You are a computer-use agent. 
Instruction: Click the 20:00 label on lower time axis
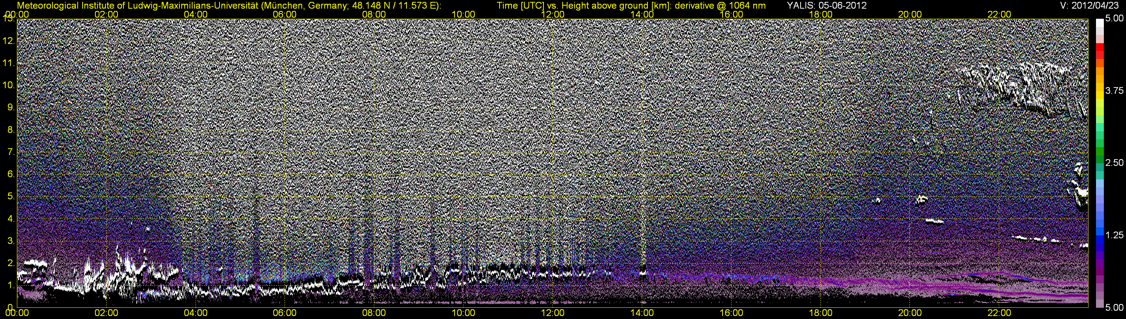[x=910, y=313]
